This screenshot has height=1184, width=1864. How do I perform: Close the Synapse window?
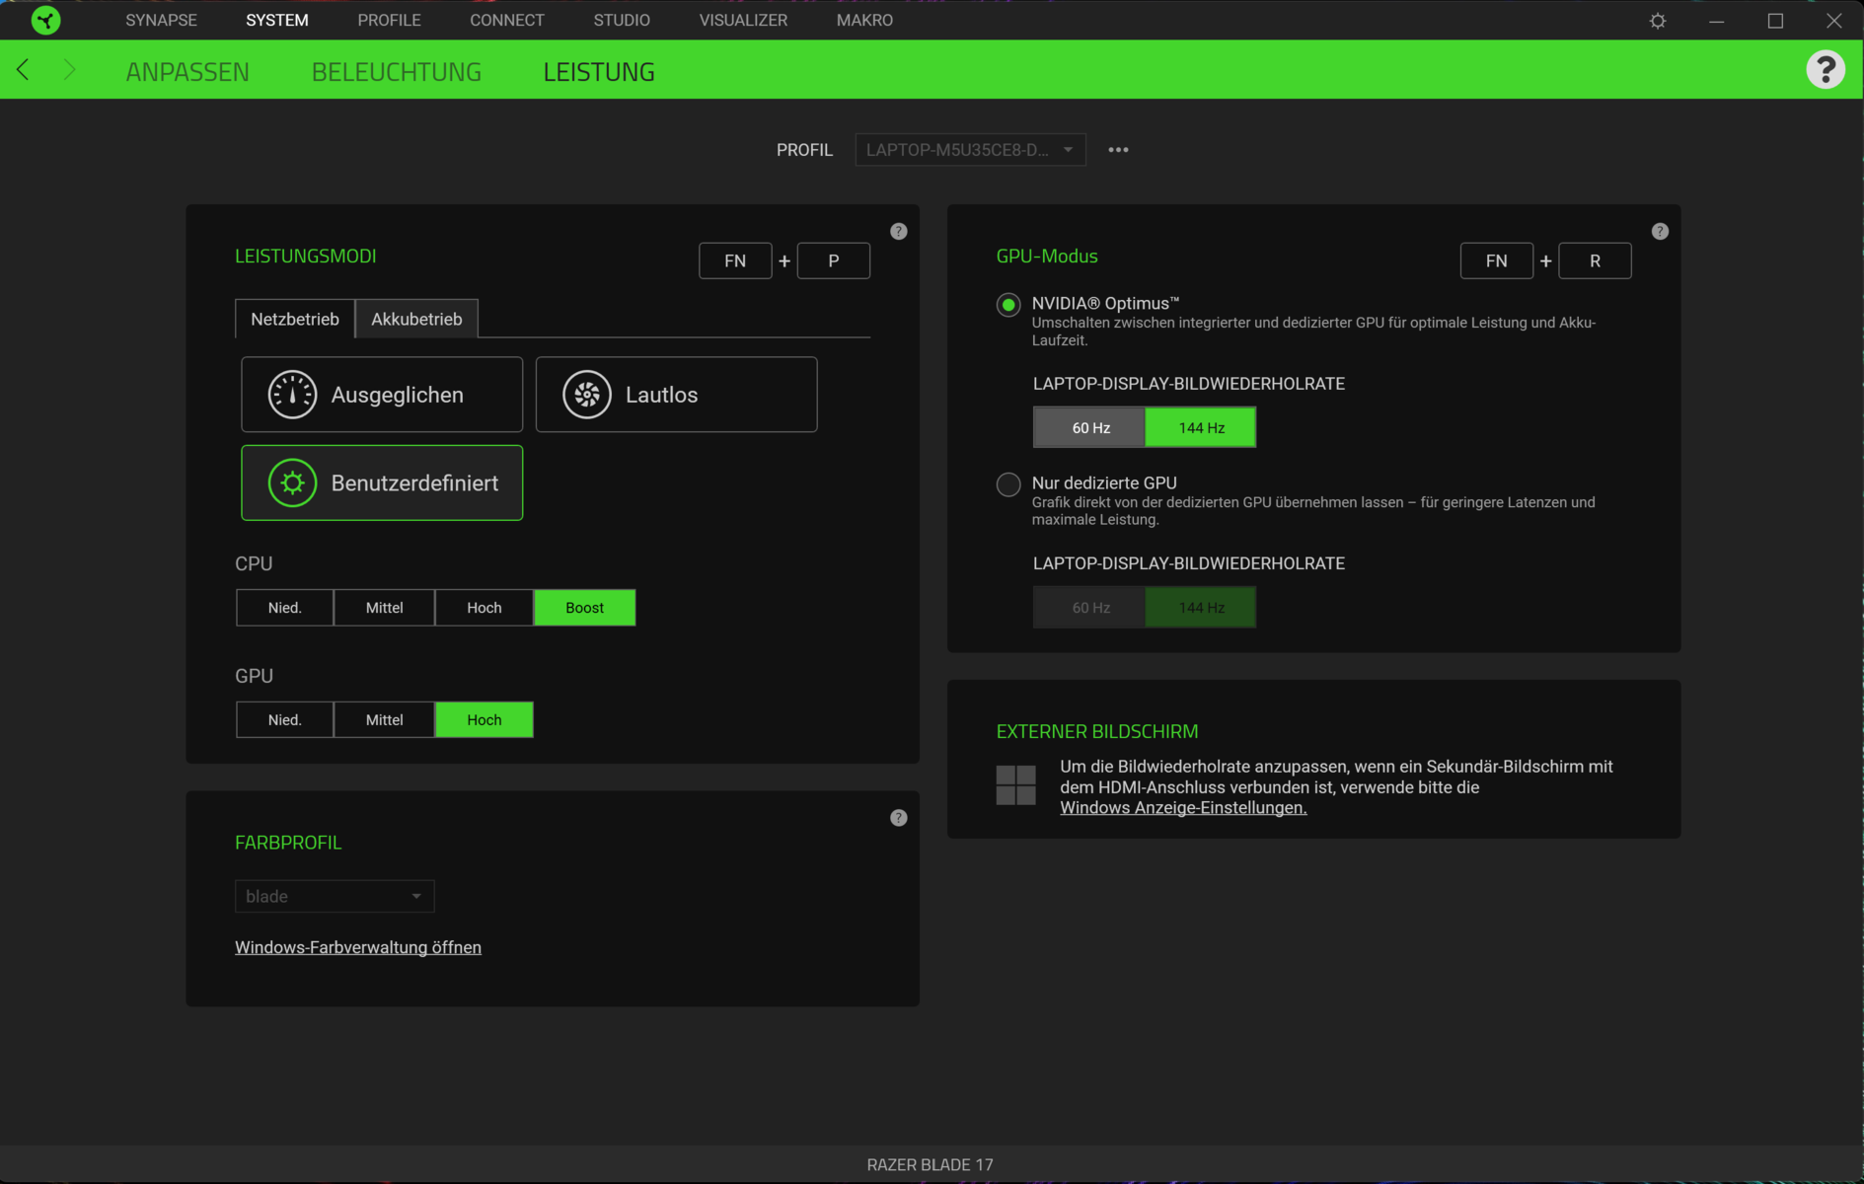[1834, 21]
